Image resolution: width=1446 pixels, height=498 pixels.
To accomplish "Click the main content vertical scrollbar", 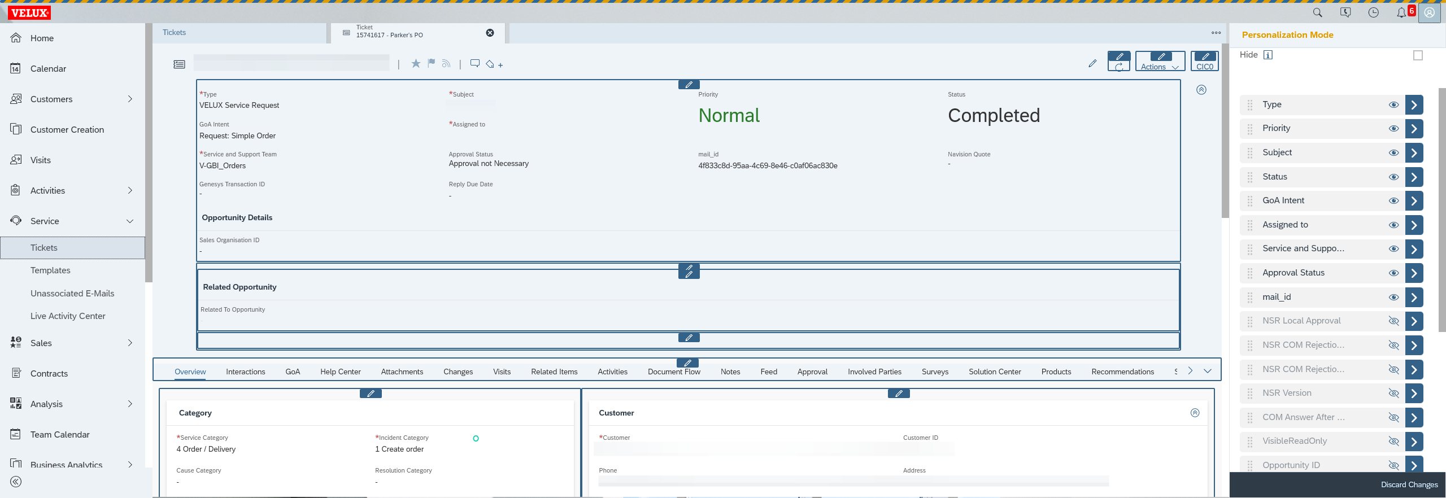I will (x=1225, y=130).
